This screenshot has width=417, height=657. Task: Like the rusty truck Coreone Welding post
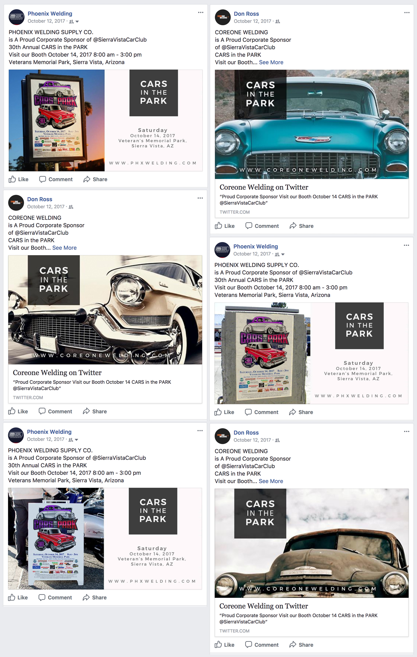225,645
